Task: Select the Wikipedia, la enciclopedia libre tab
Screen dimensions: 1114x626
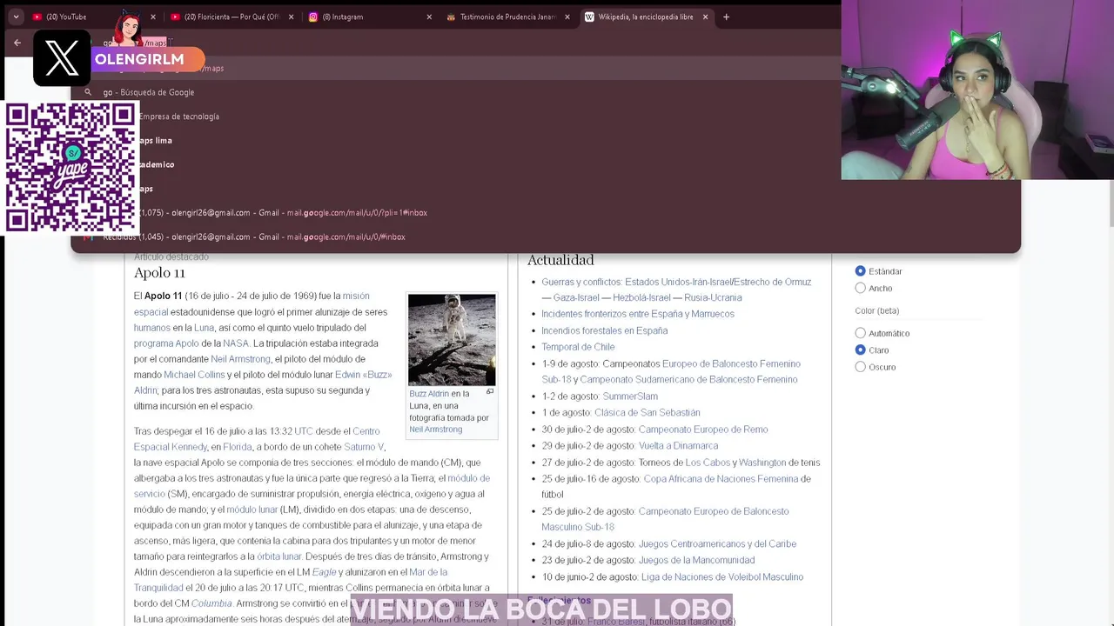Action: 648,17
